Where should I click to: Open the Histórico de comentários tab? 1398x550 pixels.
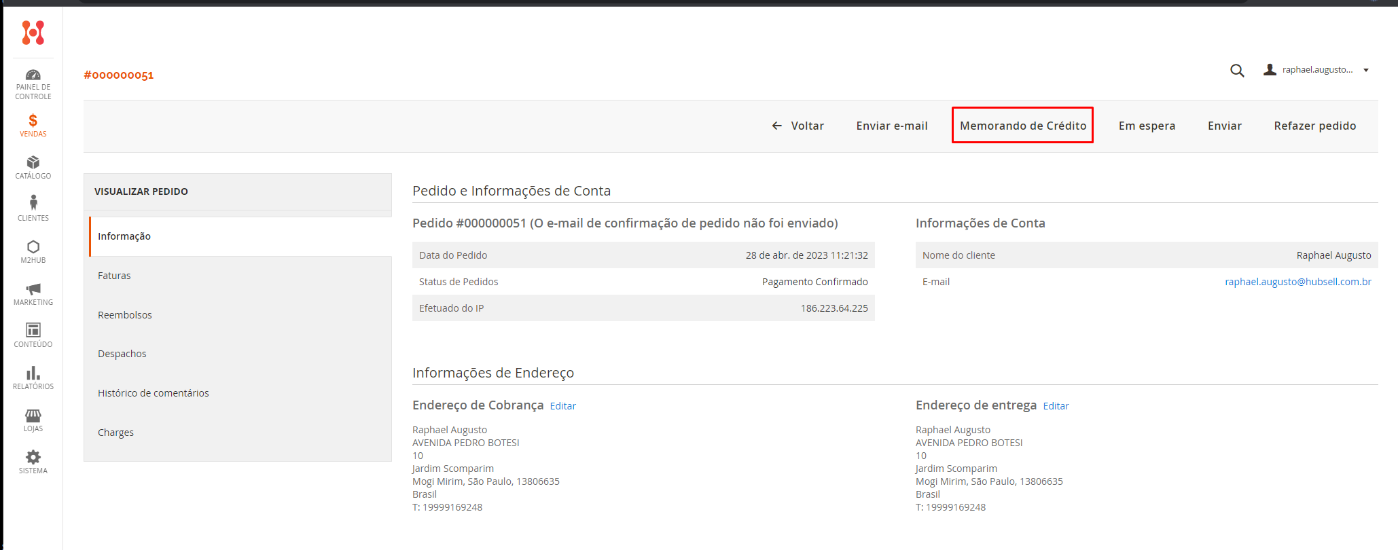coord(154,393)
